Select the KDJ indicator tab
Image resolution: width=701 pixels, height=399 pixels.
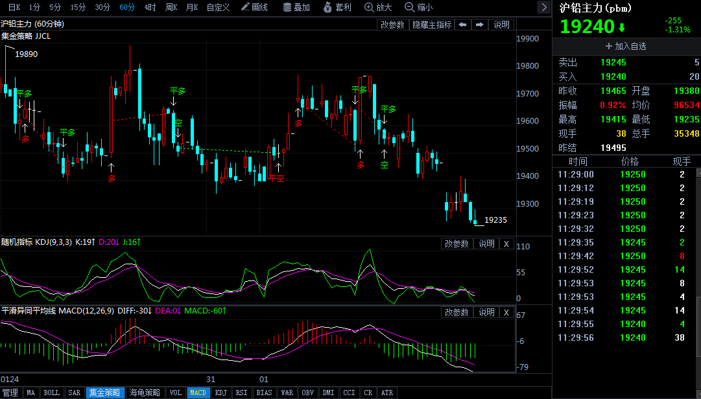tap(221, 393)
